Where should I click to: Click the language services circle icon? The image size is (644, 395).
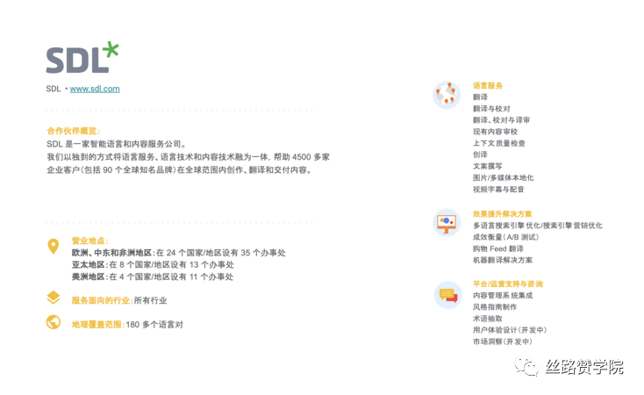pos(447,95)
